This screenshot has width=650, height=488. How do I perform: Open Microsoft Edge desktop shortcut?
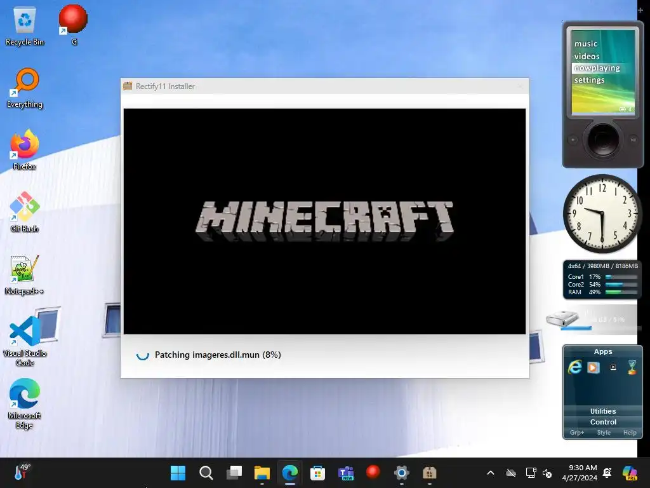click(25, 403)
